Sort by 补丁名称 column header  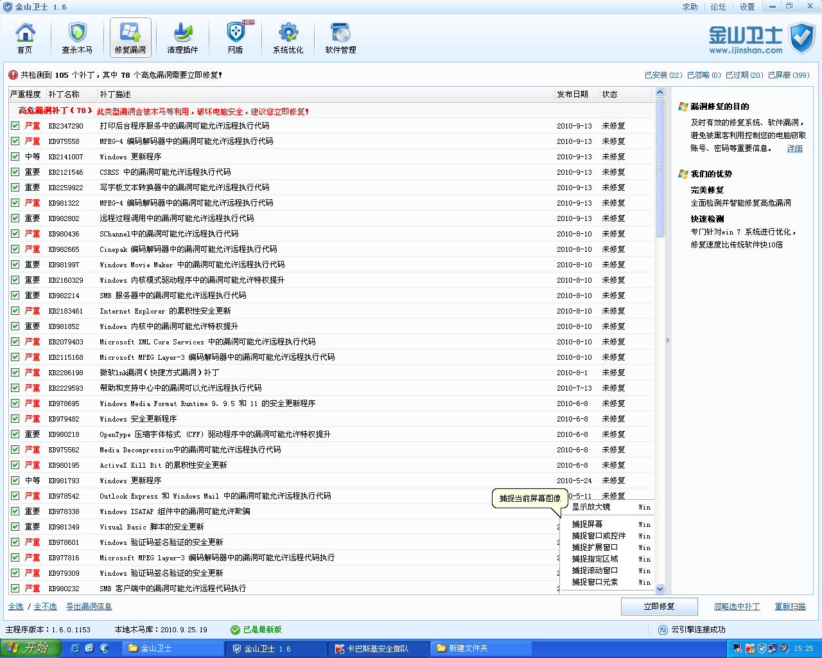click(x=71, y=94)
